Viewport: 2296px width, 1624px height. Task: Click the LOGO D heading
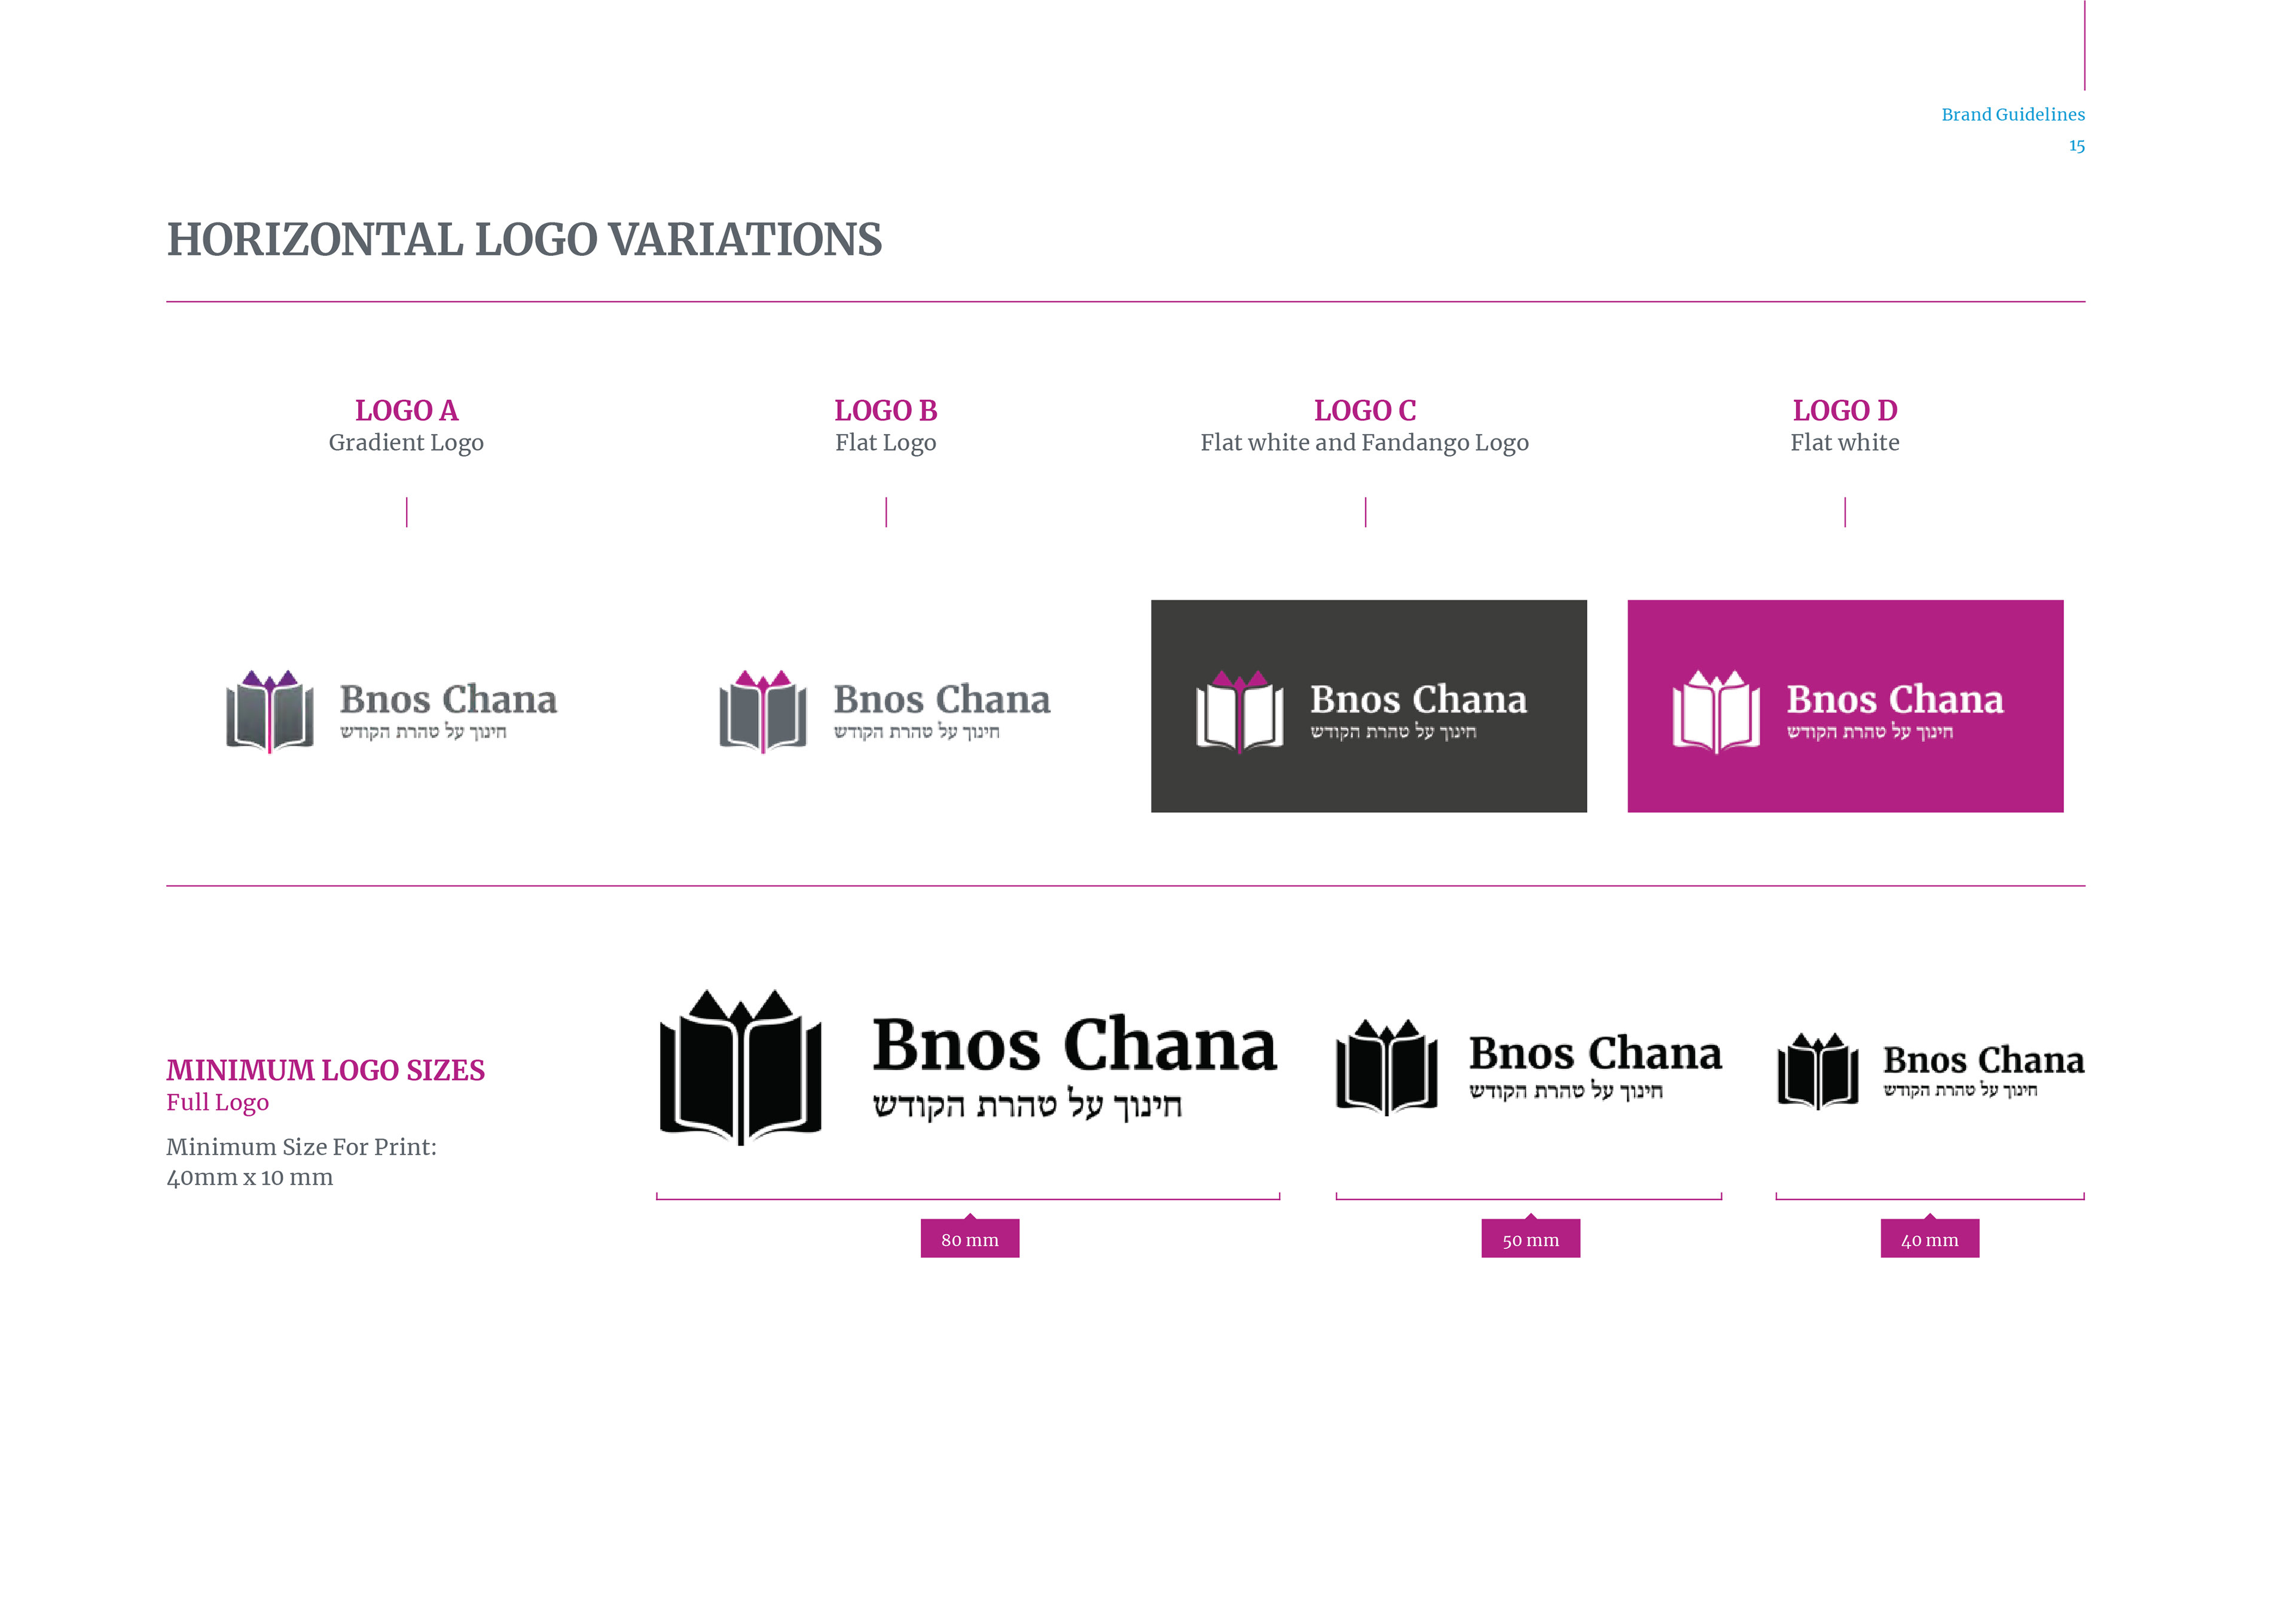pos(1844,410)
